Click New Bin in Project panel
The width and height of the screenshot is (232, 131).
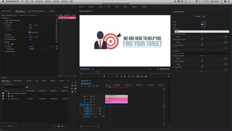[59, 126]
